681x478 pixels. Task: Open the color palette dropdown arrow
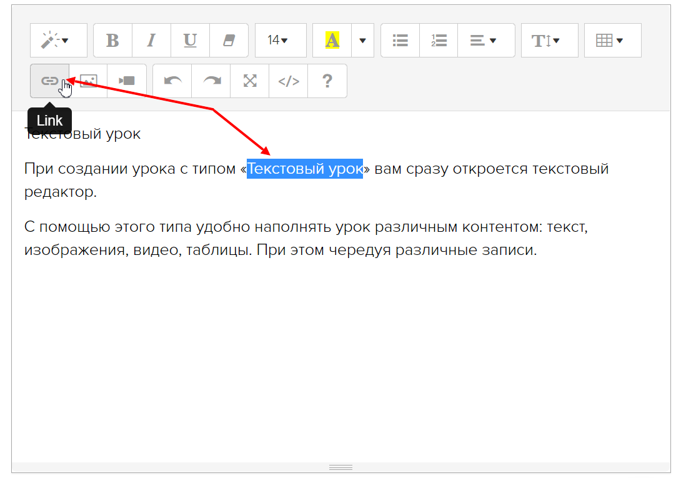pyautogui.click(x=362, y=41)
